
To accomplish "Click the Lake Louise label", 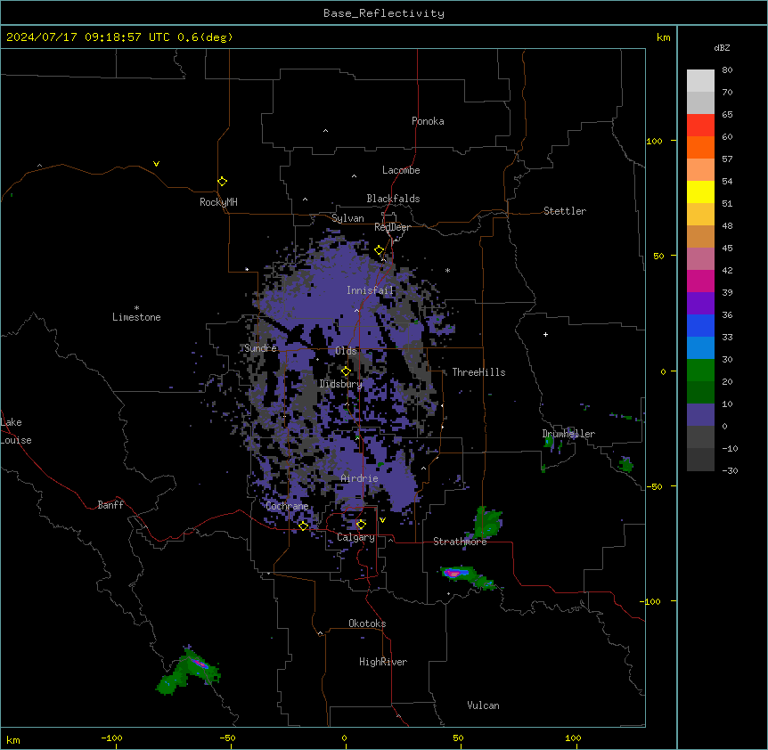I will tap(16, 431).
